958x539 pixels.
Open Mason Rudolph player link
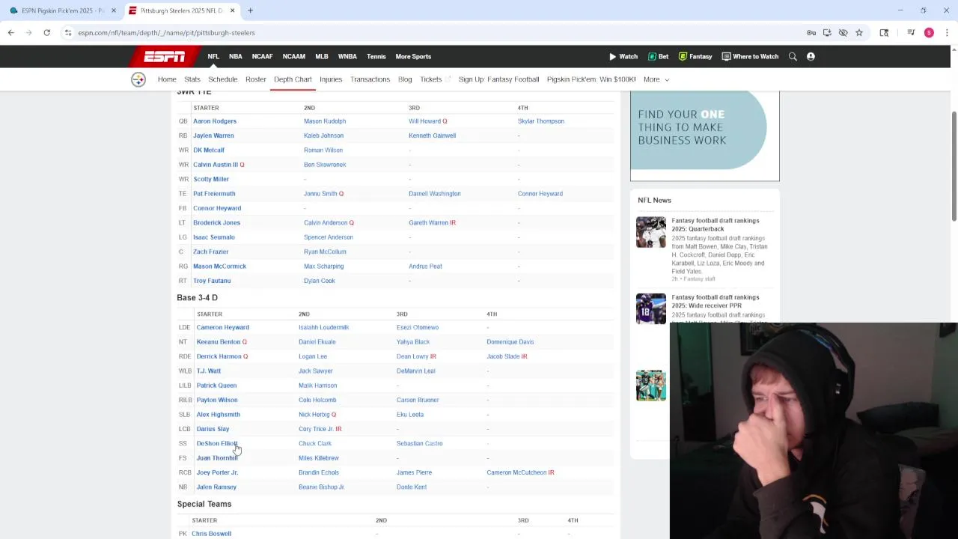click(x=325, y=121)
